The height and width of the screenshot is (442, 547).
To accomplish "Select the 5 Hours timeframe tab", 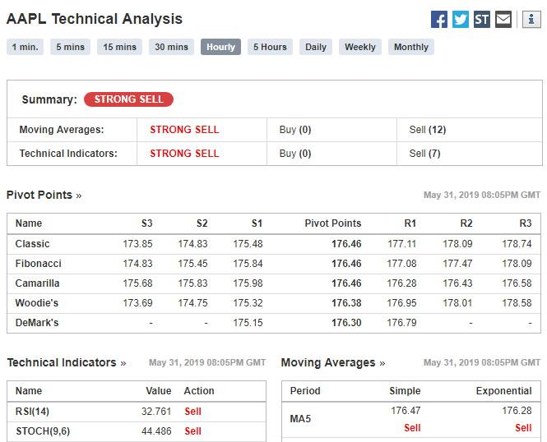I will [270, 47].
